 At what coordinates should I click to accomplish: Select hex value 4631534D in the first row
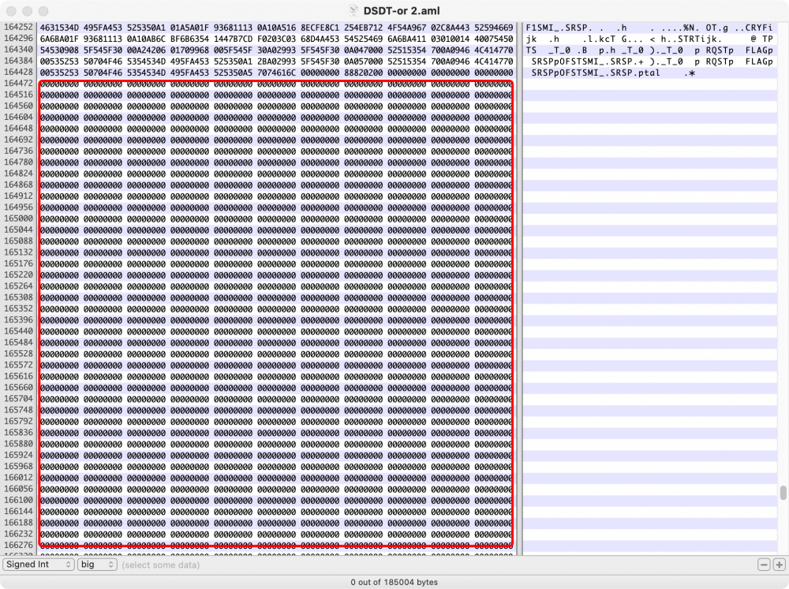click(59, 28)
